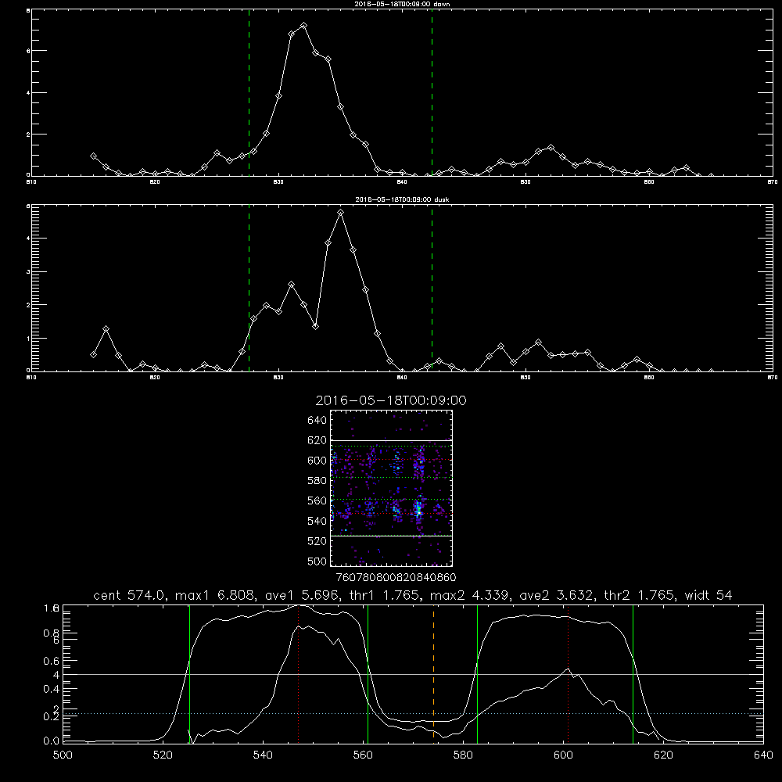Click the red dotted peak line near 547
Viewport: 782px width, 782px height.
(298, 673)
